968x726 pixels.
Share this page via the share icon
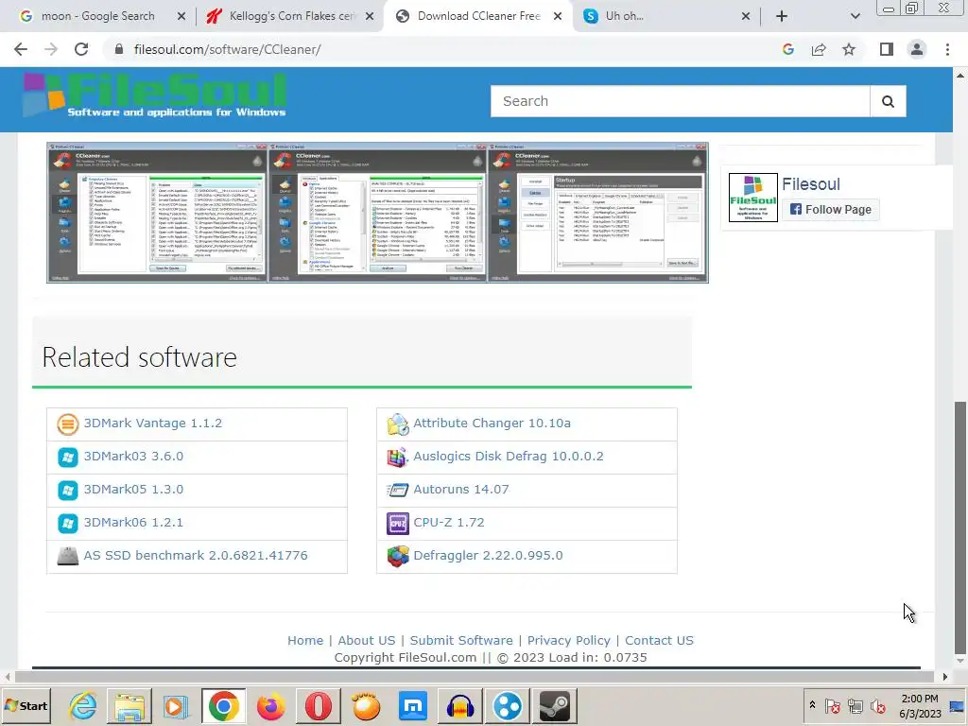[819, 49]
